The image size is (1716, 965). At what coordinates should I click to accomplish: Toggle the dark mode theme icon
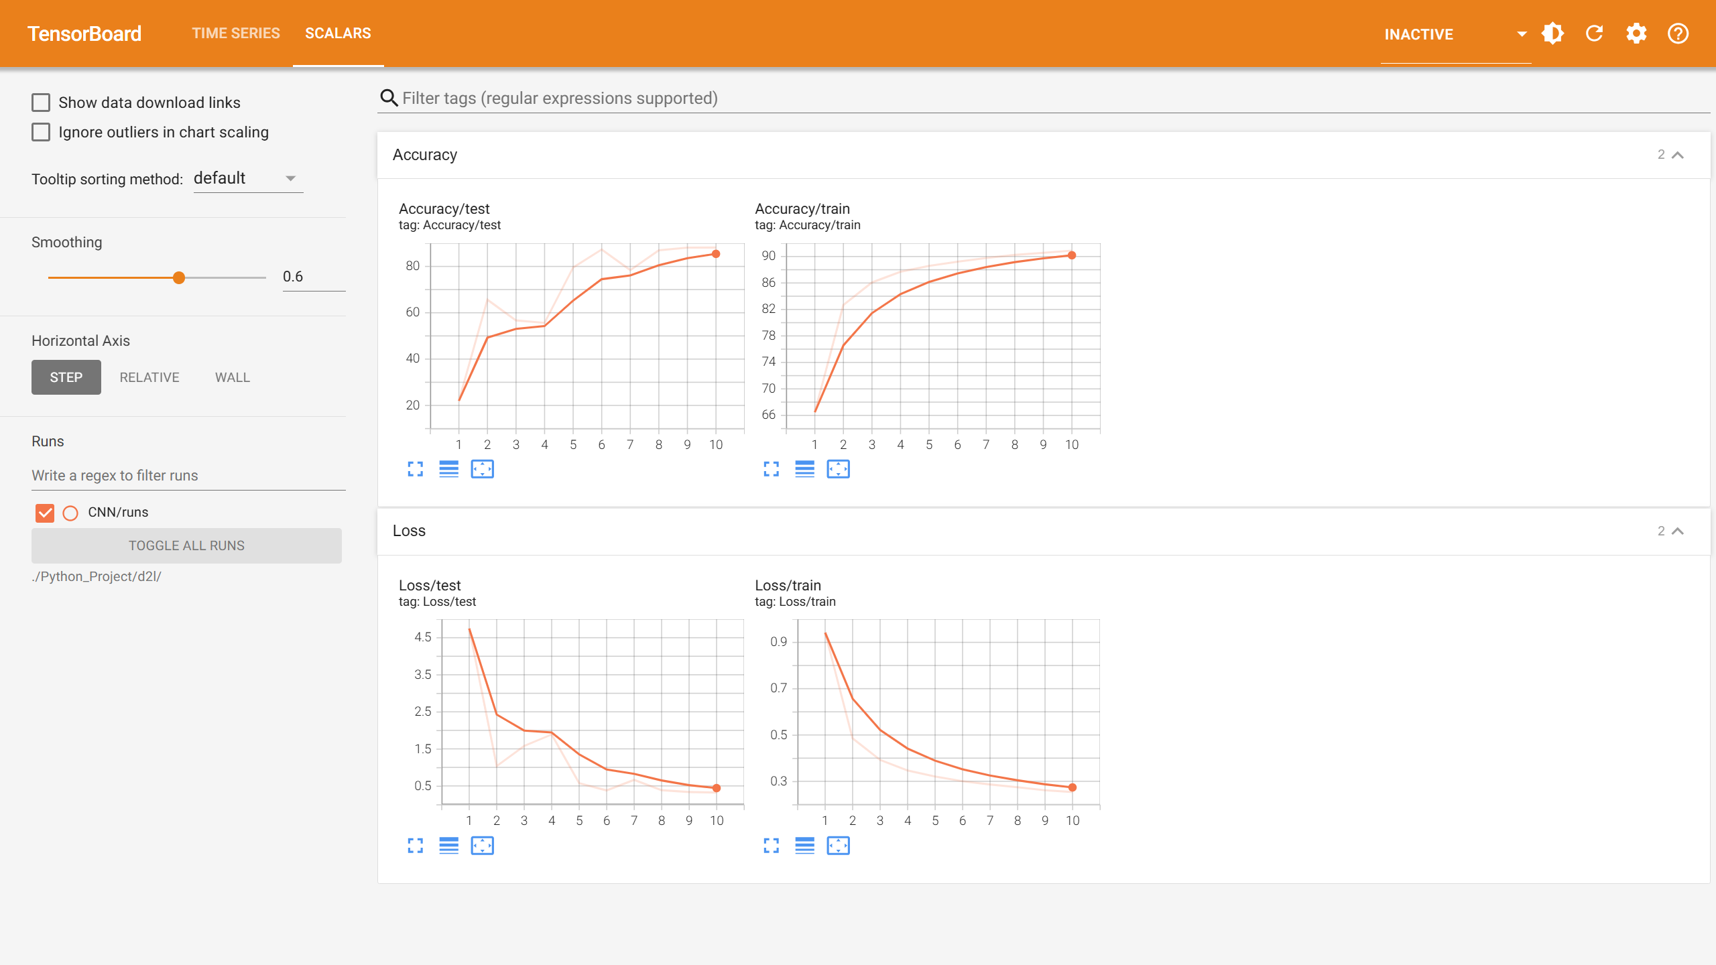point(1552,34)
